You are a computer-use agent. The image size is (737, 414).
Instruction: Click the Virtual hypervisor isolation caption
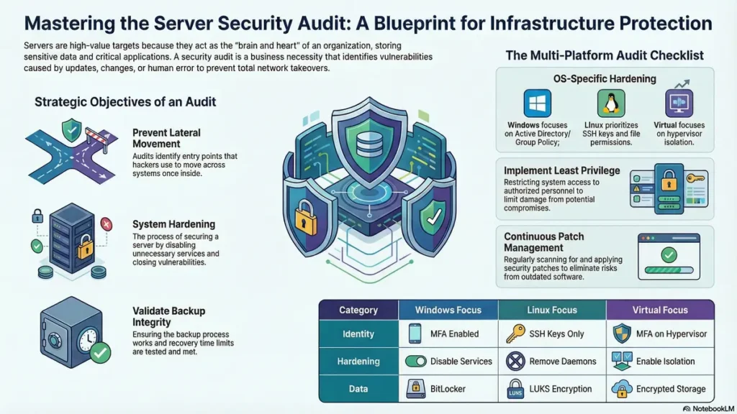[x=679, y=134]
